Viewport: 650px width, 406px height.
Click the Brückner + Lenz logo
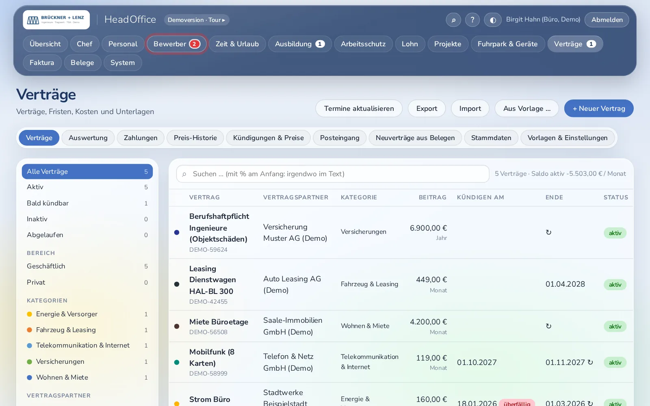[x=56, y=20]
